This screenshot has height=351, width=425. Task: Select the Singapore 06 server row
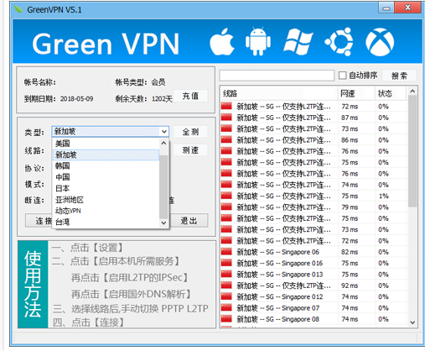[314, 252]
